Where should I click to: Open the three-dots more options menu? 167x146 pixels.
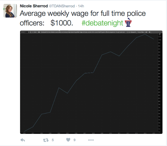click(x=91, y=140)
